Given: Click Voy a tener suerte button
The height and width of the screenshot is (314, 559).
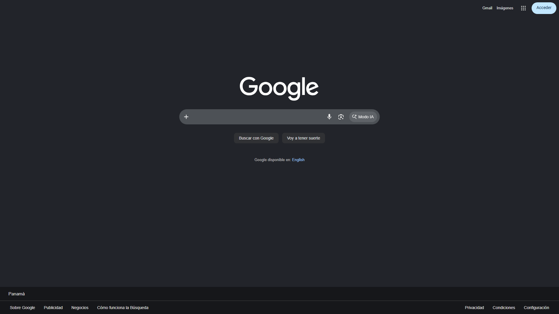Looking at the screenshot, I should (303, 138).
